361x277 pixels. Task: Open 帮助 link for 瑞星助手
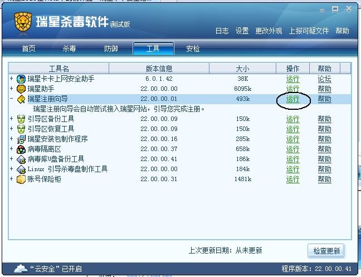pyautogui.click(x=324, y=89)
